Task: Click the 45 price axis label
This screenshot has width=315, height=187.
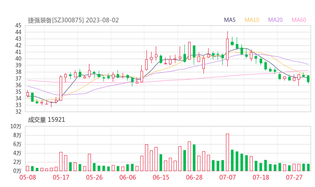Action: pyautogui.click(x=18, y=25)
